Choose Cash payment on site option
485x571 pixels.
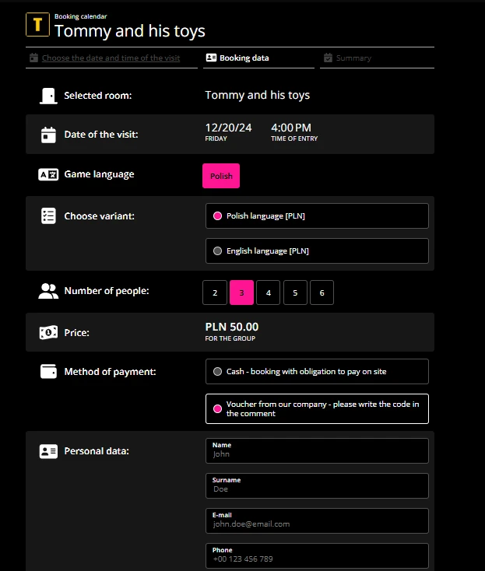pyautogui.click(x=316, y=372)
